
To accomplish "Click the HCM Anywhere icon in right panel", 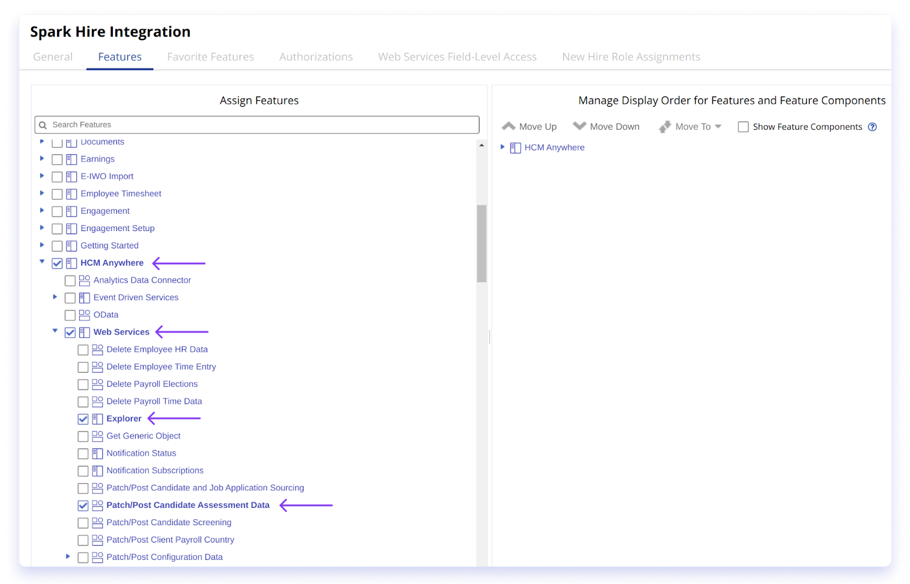I will [x=516, y=148].
